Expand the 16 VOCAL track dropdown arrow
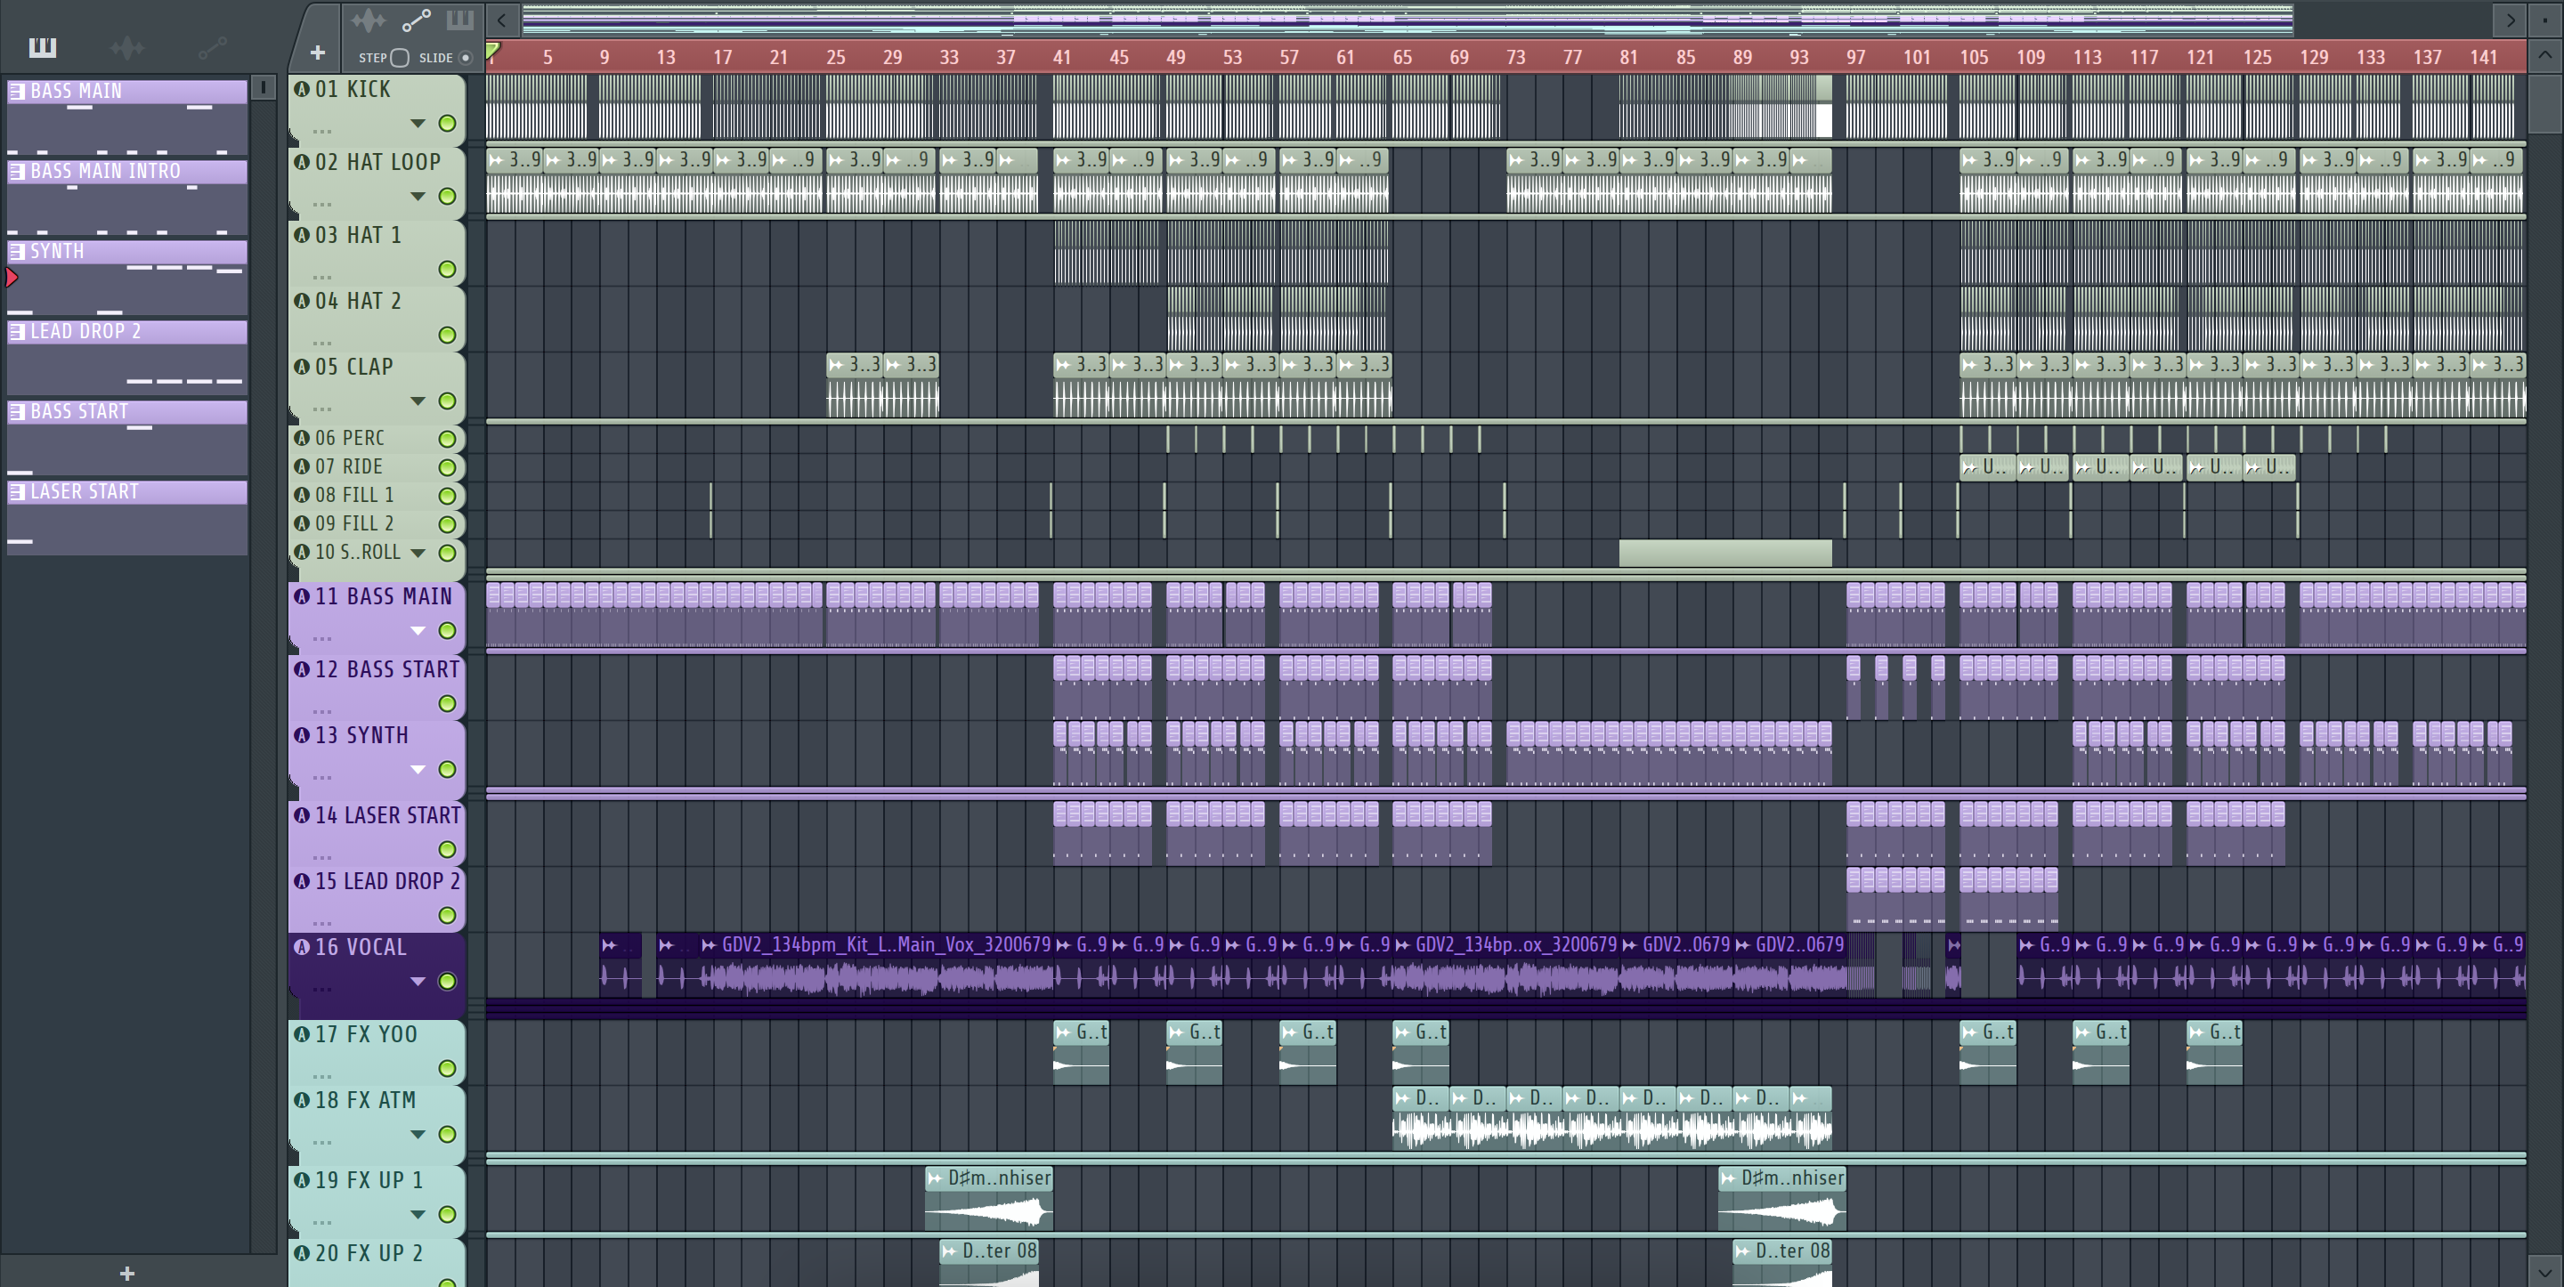The image size is (2564, 1287). click(x=418, y=982)
